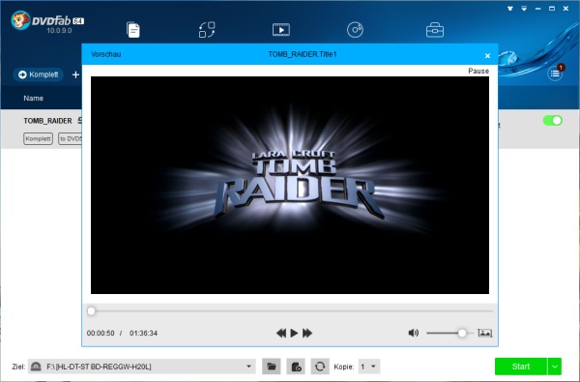
Task: Open the Kopie count dropdown
Action: pos(369,367)
